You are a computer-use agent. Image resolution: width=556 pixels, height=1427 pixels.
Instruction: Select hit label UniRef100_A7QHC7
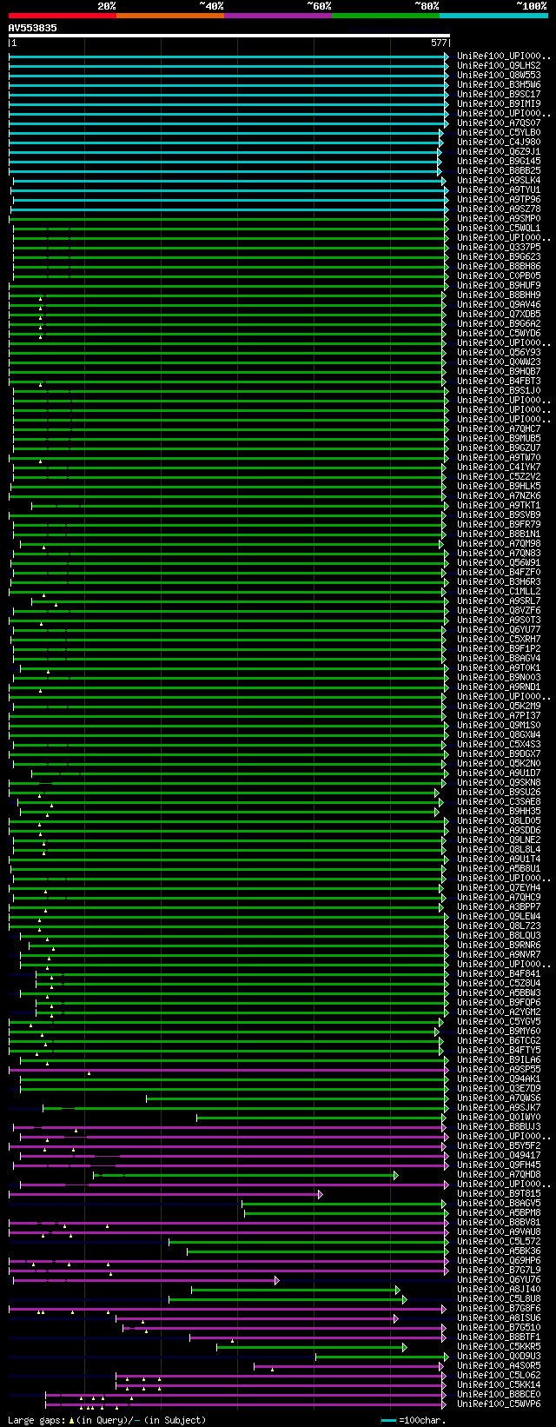[x=499, y=428]
